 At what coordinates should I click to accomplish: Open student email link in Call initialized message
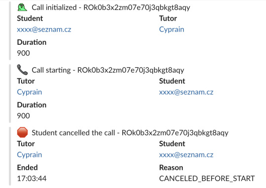(x=44, y=30)
